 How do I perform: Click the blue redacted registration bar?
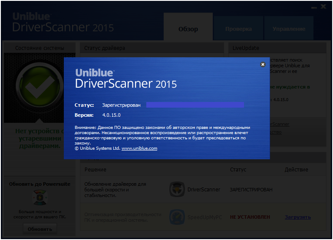195,105
